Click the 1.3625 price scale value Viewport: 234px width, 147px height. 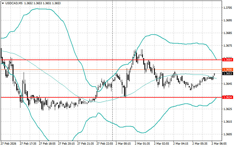[x=228, y=109]
